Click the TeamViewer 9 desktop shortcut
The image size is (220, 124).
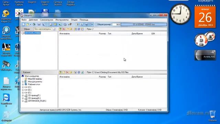(x=6, y=100)
